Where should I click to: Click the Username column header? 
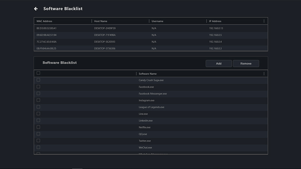click(157, 21)
